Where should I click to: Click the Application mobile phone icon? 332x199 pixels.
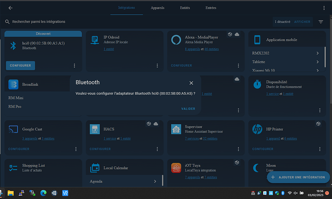pos(257,40)
